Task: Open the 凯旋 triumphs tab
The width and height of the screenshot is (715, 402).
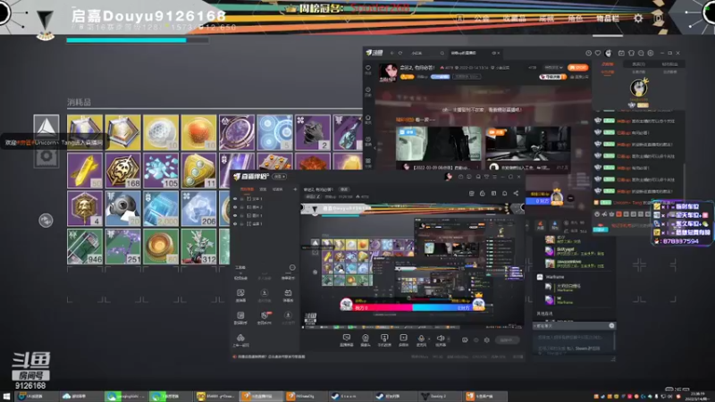Action: [x=546, y=19]
